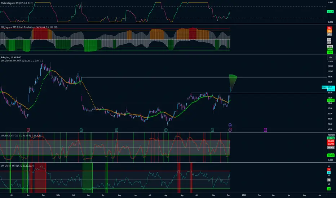Image resolution: width=336 pixels, height=198 pixels.
Task: Click the gray 50.0000 label on stochastic scale
Action: (331, 148)
